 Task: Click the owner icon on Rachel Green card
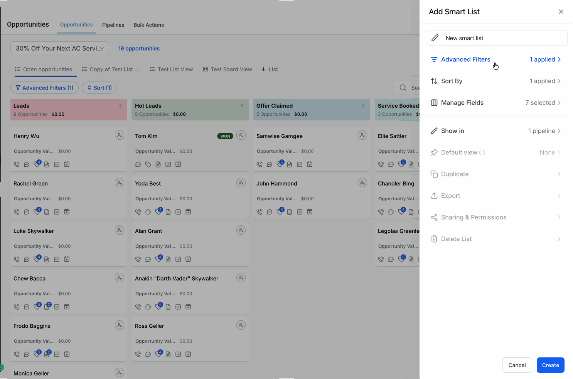pos(120,183)
